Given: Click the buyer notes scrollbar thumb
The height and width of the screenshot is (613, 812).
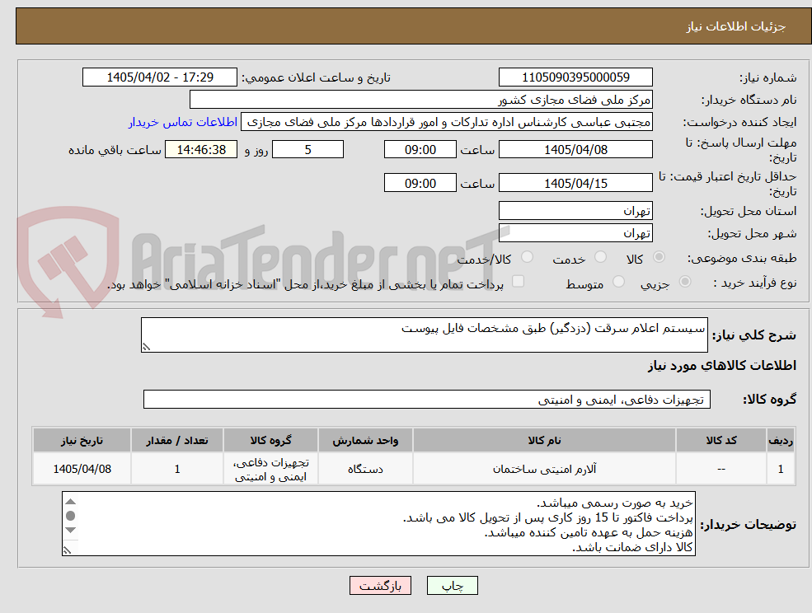Looking at the screenshot, I should 70,516.
